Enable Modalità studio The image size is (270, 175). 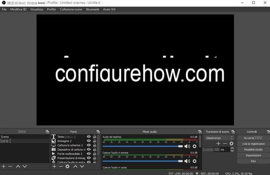tap(253, 149)
